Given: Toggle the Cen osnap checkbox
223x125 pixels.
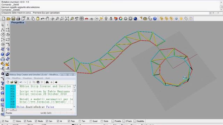Looking at the screenshot, I should pos(47,121).
